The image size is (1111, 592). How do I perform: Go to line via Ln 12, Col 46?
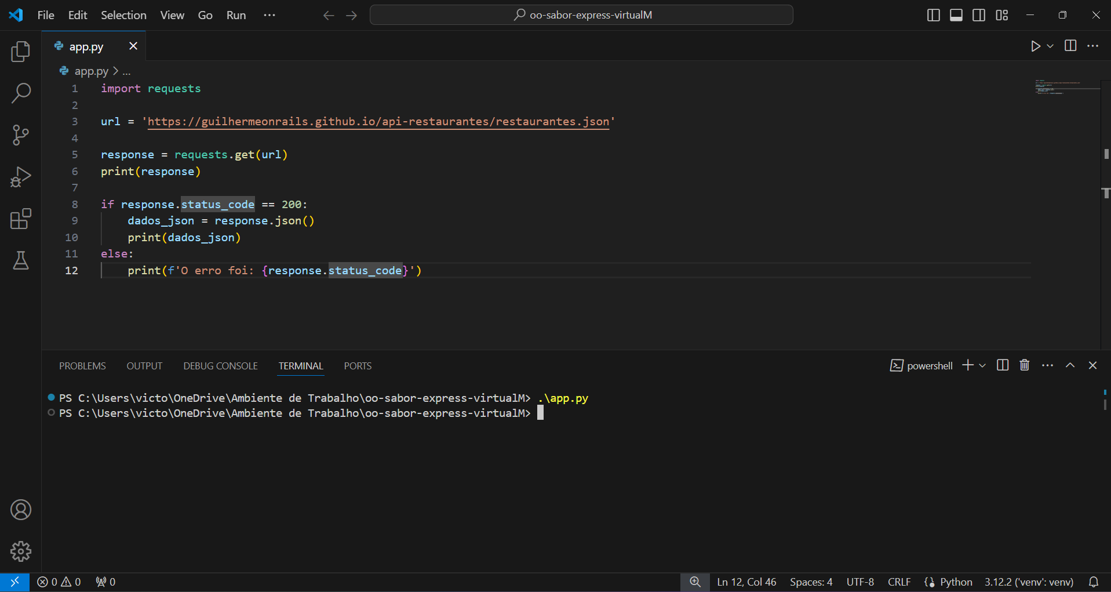click(x=746, y=582)
